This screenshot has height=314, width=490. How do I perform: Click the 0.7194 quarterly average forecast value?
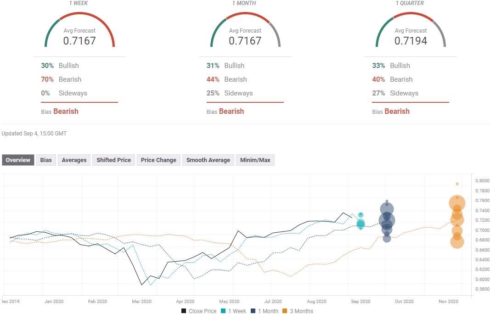[411, 40]
